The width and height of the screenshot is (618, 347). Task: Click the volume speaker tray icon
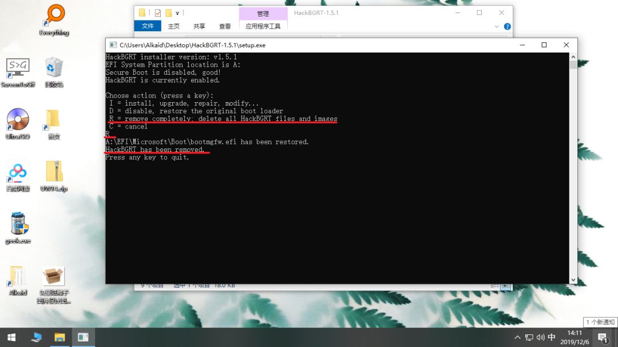[540, 337]
